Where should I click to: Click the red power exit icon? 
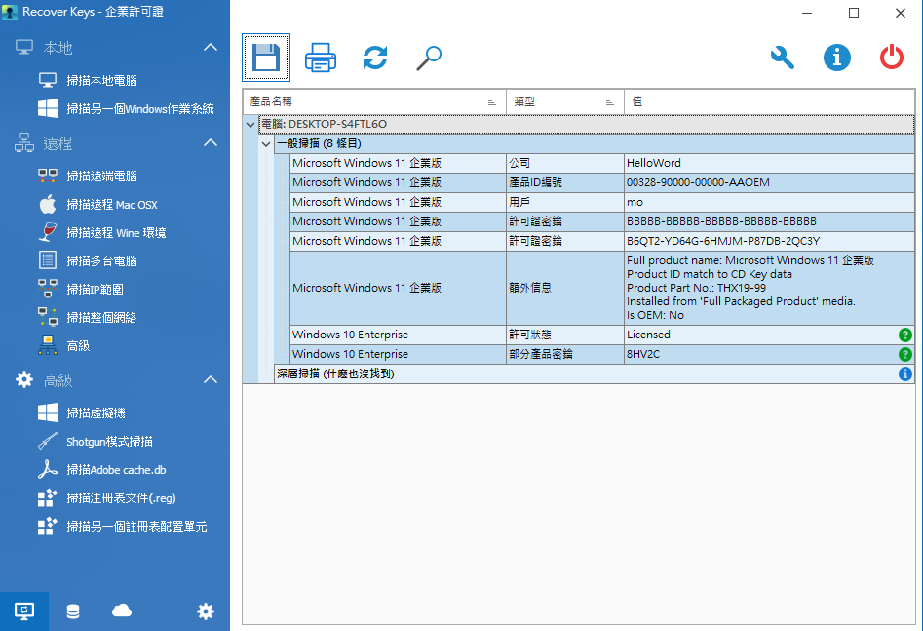891,58
